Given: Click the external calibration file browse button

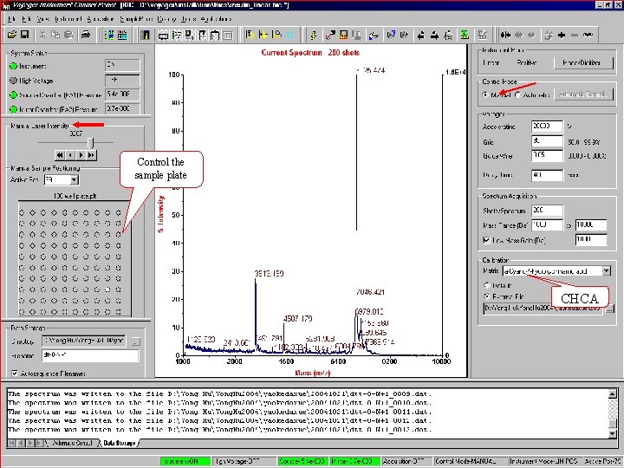Looking at the screenshot, I should tap(610, 309).
